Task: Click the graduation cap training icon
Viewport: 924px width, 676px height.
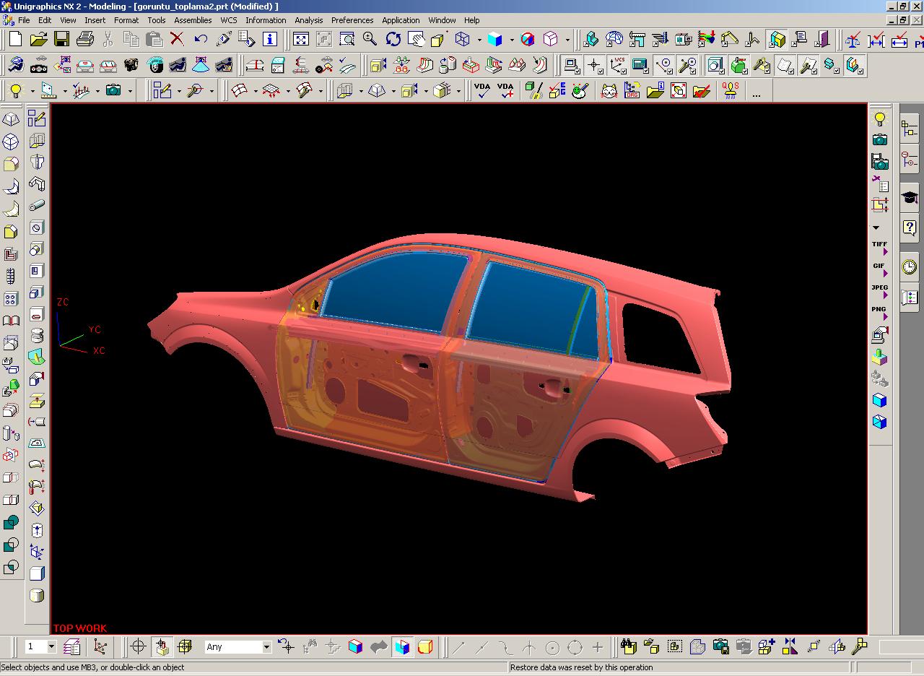Action: pyautogui.click(x=910, y=197)
